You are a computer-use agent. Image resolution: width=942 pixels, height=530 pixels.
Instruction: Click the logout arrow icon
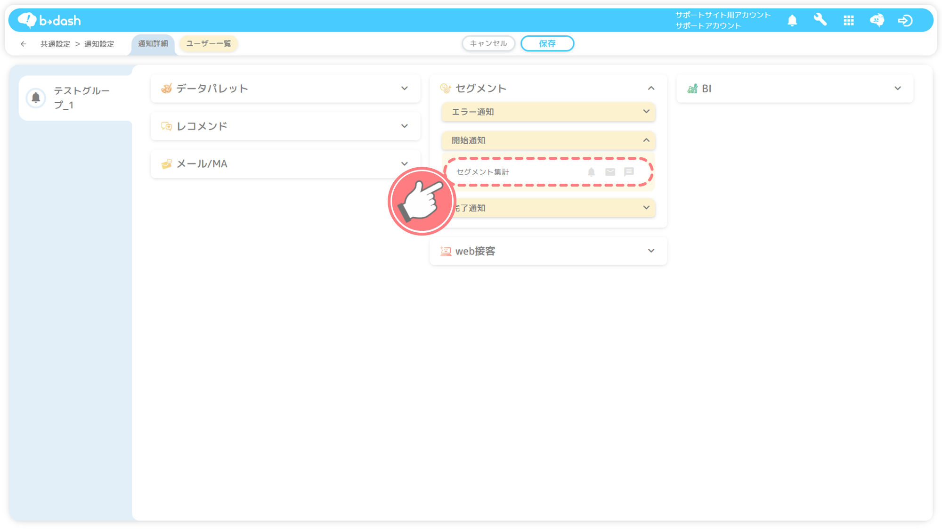(x=905, y=21)
